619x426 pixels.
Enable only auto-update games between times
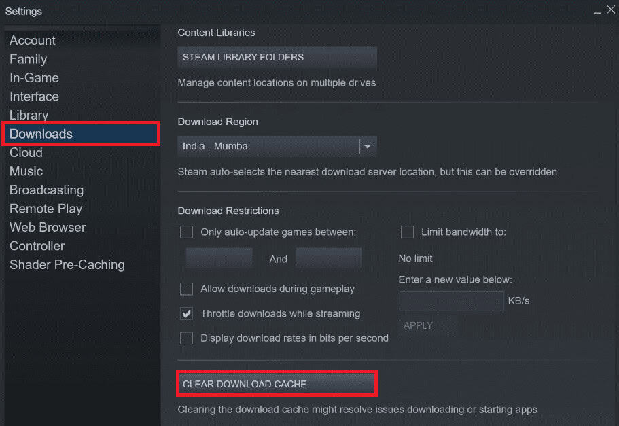(186, 232)
